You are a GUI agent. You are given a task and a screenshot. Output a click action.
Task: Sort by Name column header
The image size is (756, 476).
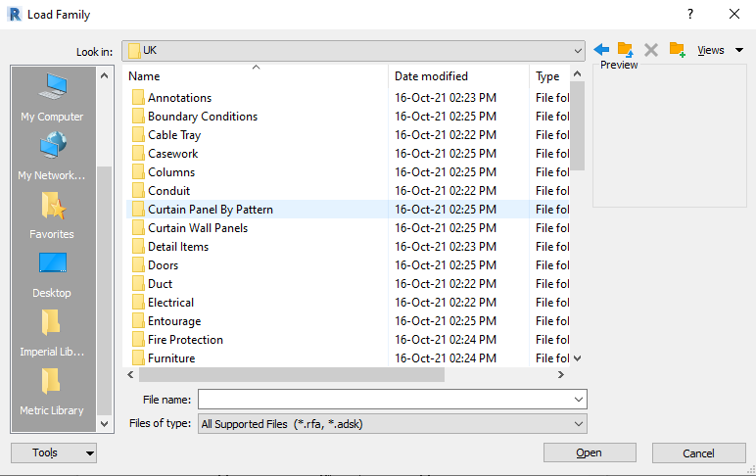pos(256,76)
